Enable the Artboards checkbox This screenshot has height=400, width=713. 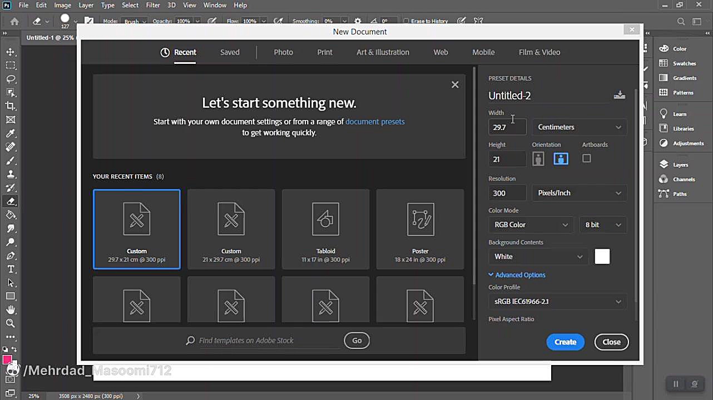tap(586, 158)
